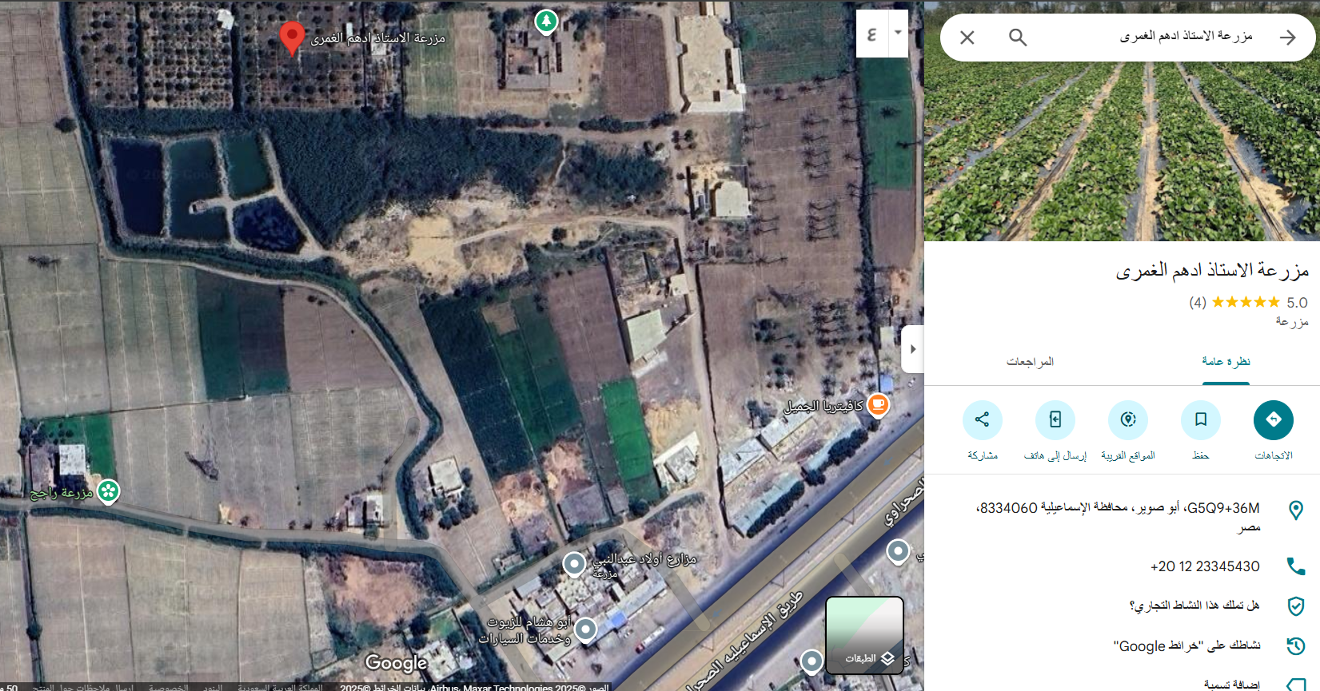Click the magnifier search icon in search bar
Screen dimensions: 1320x691
[x=1017, y=38]
